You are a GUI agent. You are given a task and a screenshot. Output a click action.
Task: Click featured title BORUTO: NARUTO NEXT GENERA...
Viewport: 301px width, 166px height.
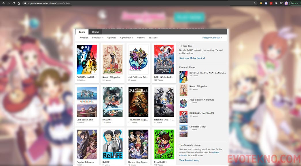point(207,73)
